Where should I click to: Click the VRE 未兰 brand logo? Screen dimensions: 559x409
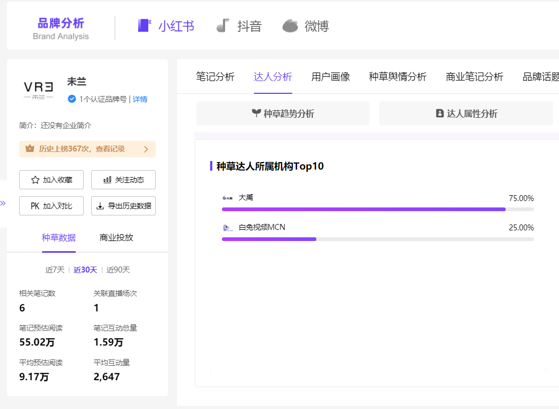[x=38, y=90]
